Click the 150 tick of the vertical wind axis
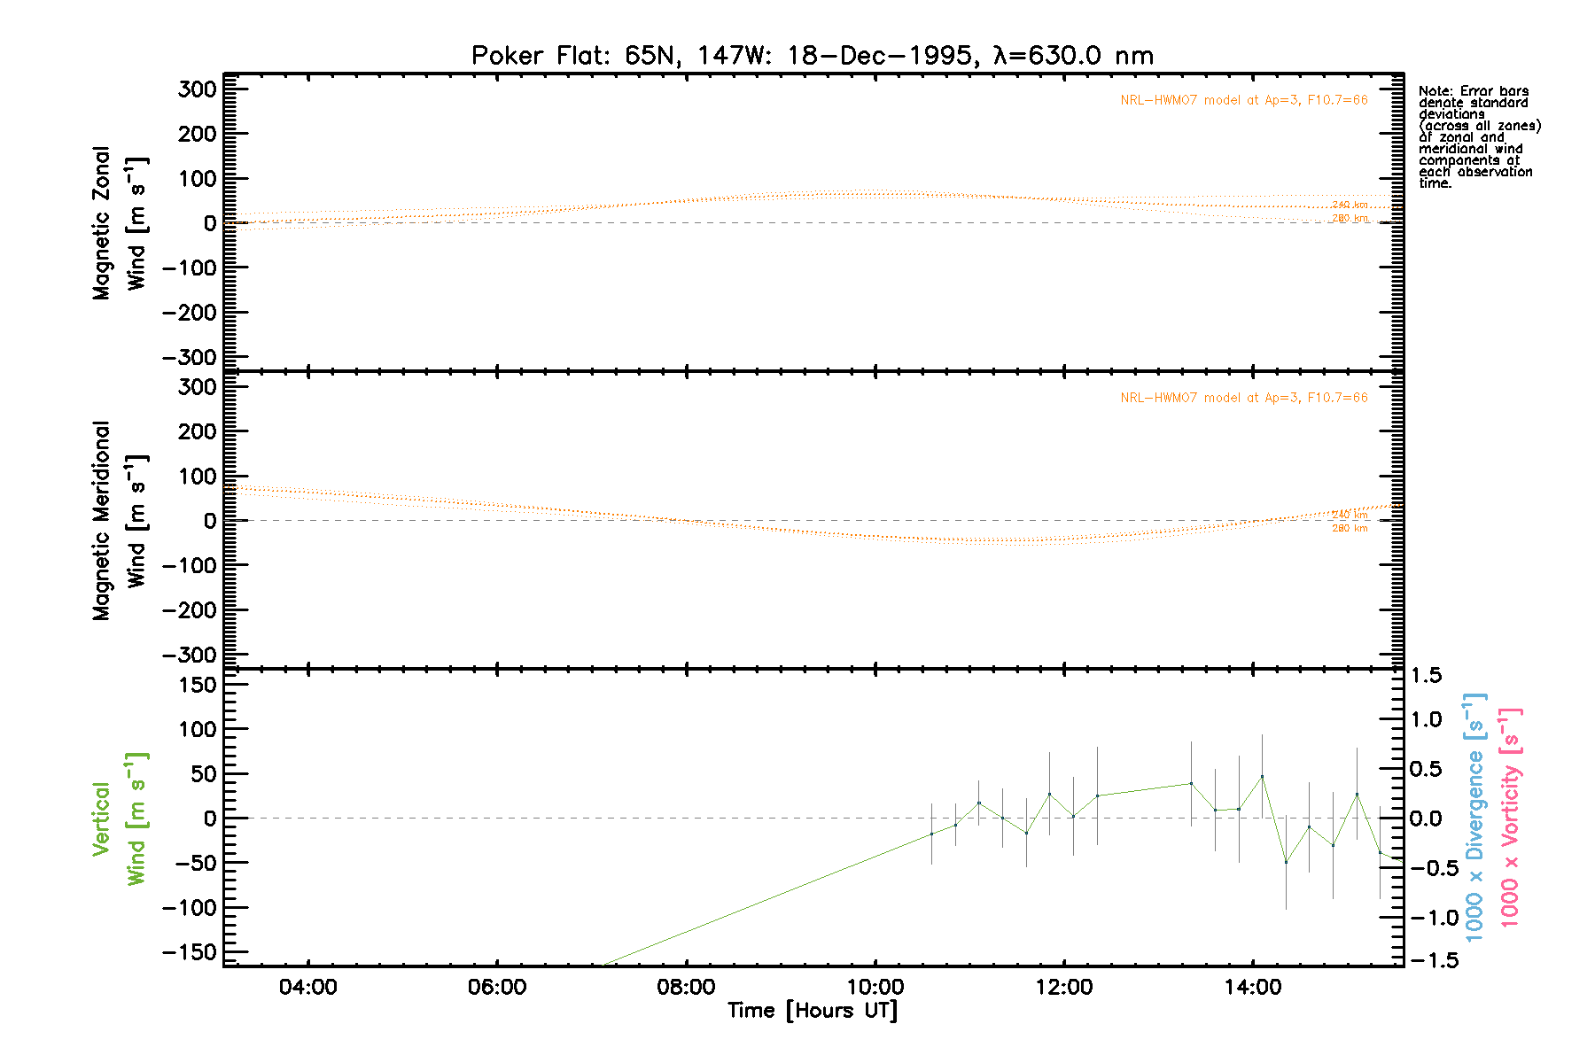Screen dimensions: 1595x1063 [197, 684]
